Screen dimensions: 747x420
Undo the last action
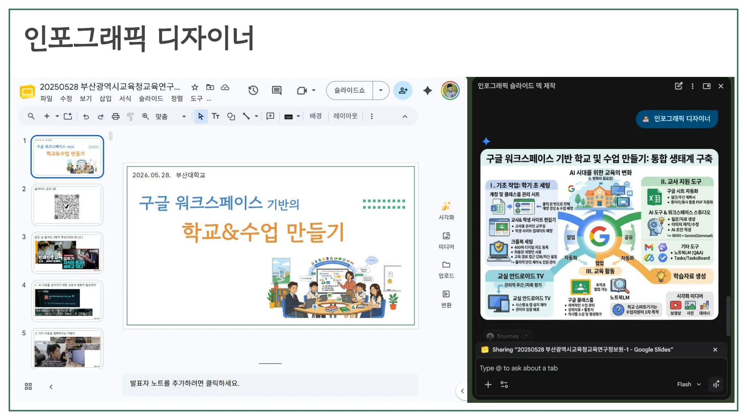pyautogui.click(x=86, y=116)
